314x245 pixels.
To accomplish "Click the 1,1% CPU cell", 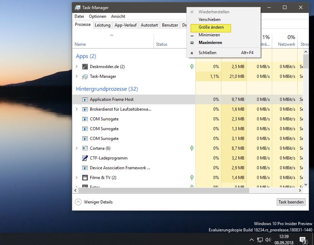I will point(208,76).
